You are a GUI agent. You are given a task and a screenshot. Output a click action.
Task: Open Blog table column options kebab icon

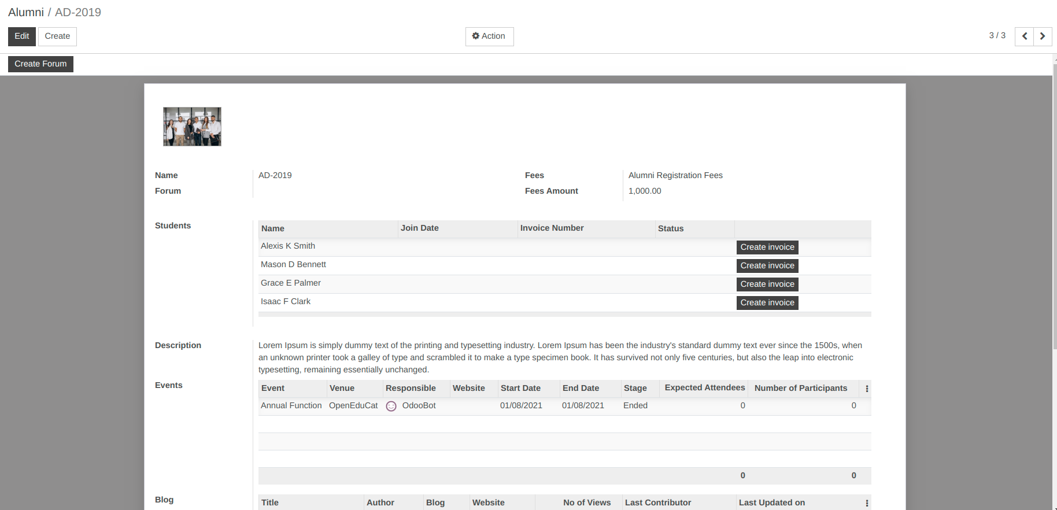pyautogui.click(x=867, y=503)
